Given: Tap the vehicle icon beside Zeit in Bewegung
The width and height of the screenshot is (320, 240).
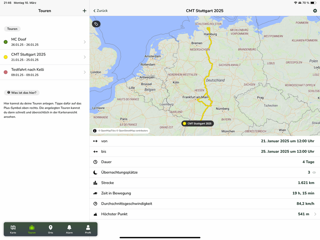Looking at the screenshot, I should tap(95, 193).
